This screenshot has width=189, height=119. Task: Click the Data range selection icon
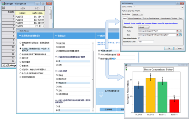pyautogui.click(x=177, y=35)
